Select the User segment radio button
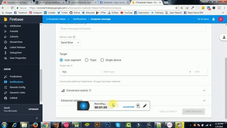 point(61,60)
